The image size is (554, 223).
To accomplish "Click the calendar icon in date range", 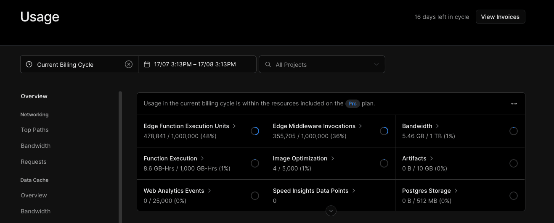I will (147, 64).
